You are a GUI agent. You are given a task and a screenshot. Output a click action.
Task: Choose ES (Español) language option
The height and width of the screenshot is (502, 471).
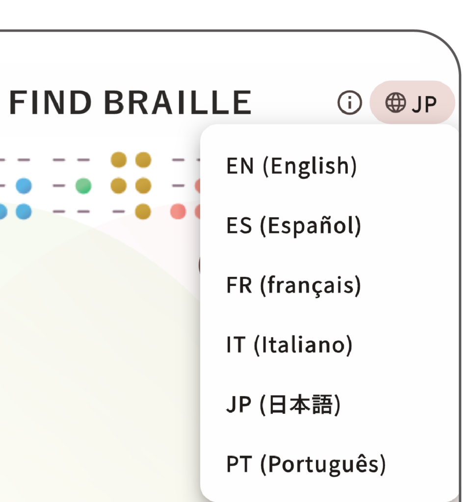tap(293, 226)
